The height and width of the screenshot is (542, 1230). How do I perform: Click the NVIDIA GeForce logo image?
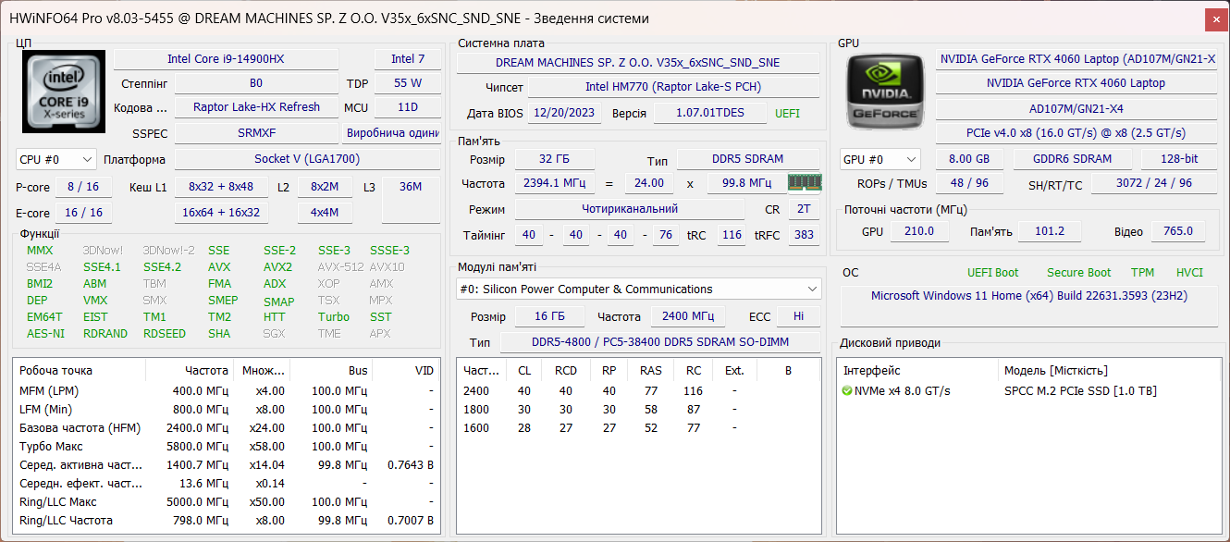click(883, 90)
